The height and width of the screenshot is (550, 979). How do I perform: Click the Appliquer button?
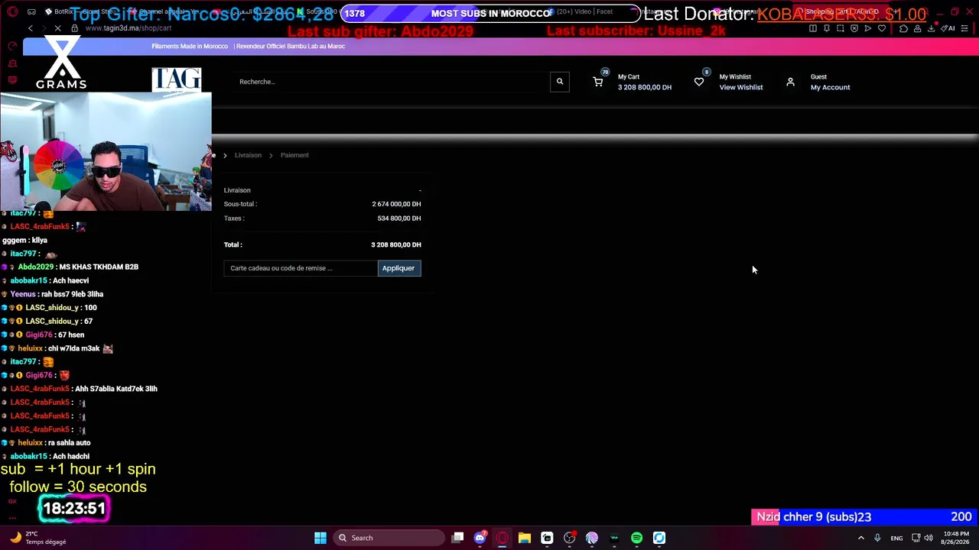[x=398, y=268]
